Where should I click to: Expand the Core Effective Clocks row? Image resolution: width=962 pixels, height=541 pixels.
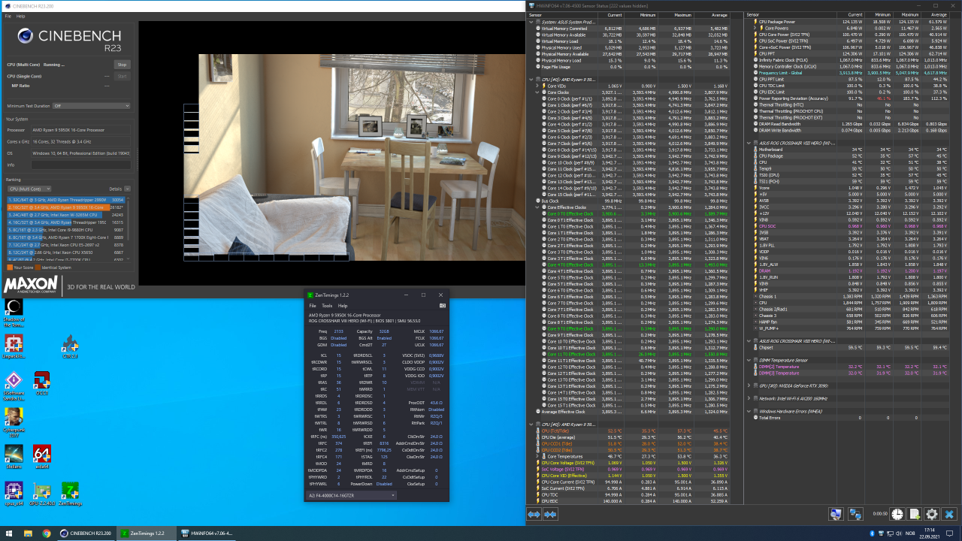click(x=538, y=207)
